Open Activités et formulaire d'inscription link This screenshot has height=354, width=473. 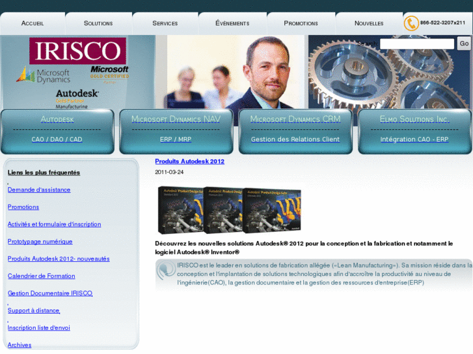(x=54, y=224)
